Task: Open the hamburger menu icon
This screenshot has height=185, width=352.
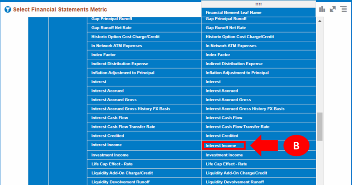Action: pos(344,9)
